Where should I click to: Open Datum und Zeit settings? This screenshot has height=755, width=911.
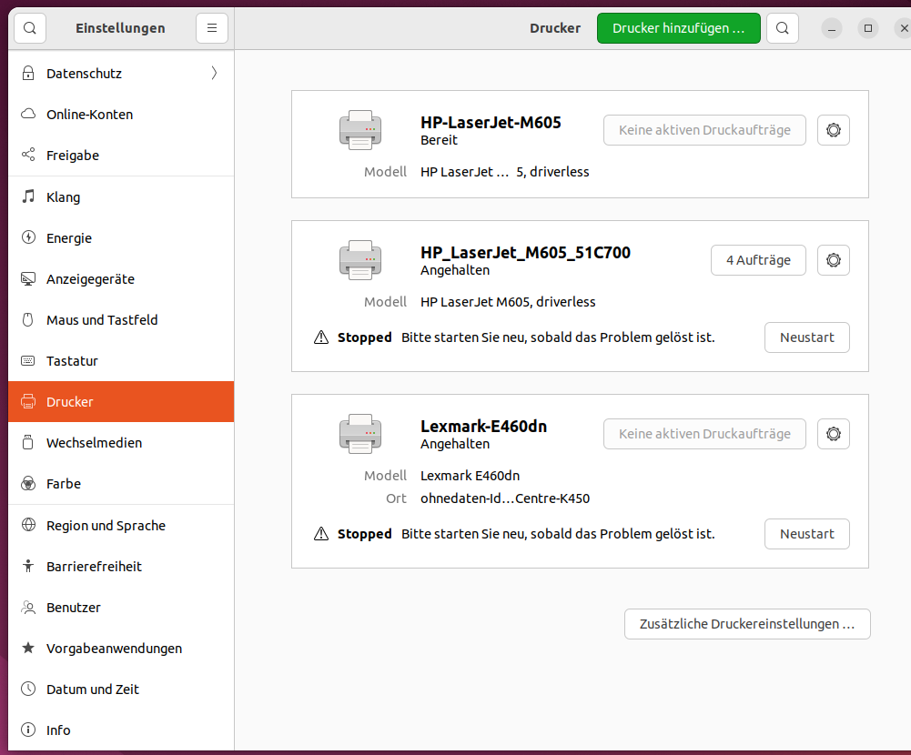coord(121,690)
